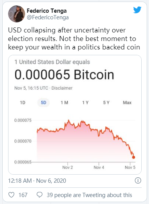Open Federico Tenga's profile picture

point(17,14)
